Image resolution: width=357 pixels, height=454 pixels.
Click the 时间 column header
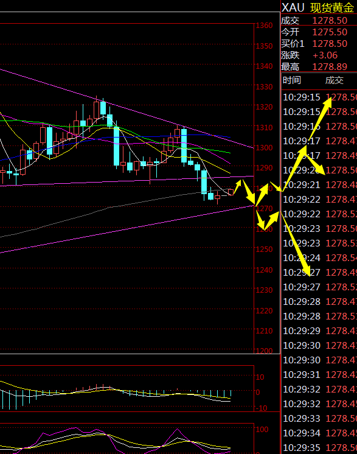291,80
